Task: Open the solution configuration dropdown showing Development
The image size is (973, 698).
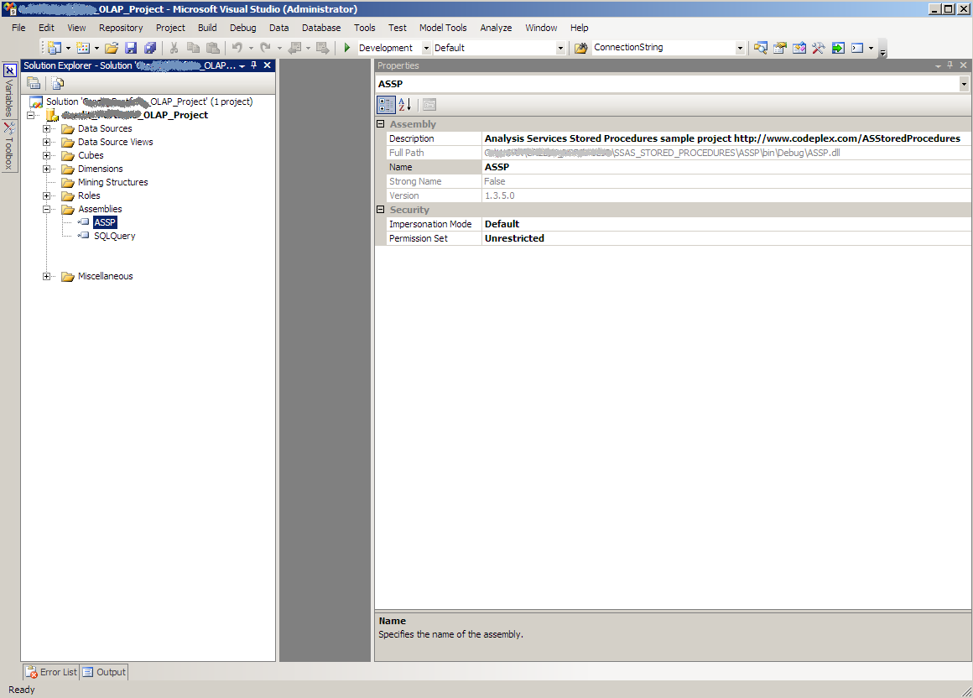Action: 426,48
